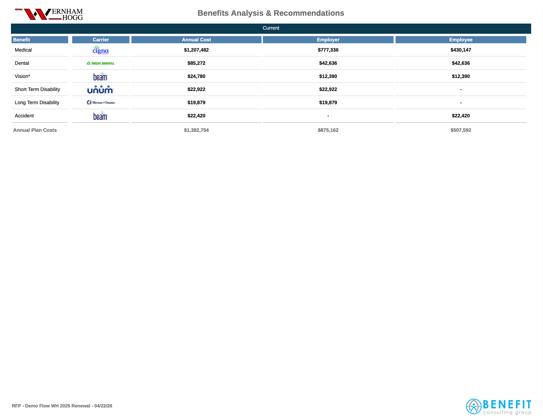
Task: Click Vision employee cost $12,390
Action: point(461,76)
